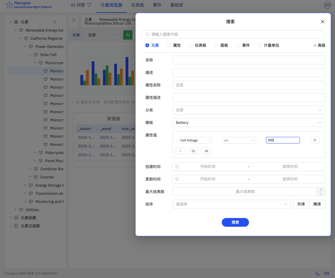This screenshot has width=335, height=278.
Task: Click the cube icon of Combiner Box
Action: (x=36, y=169)
